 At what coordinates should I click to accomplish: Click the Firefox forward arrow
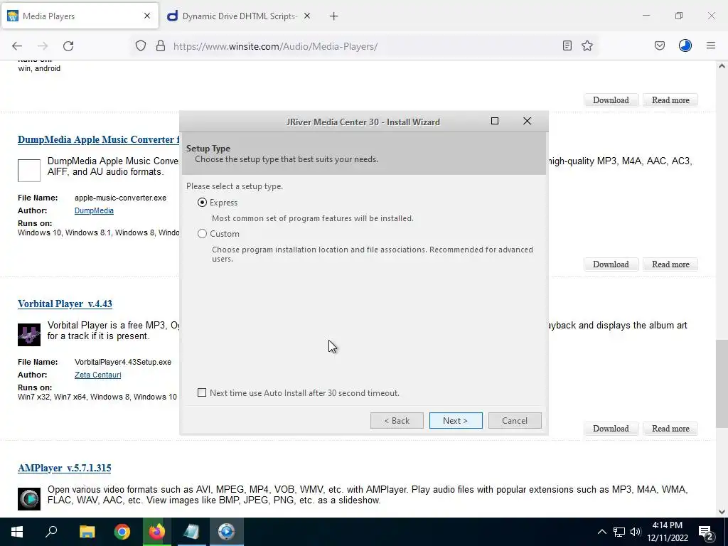pos(43,46)
